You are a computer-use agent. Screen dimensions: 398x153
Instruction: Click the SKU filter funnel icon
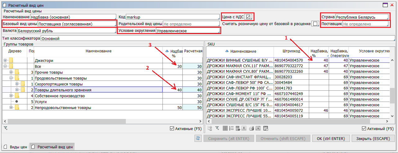(217, 128)
